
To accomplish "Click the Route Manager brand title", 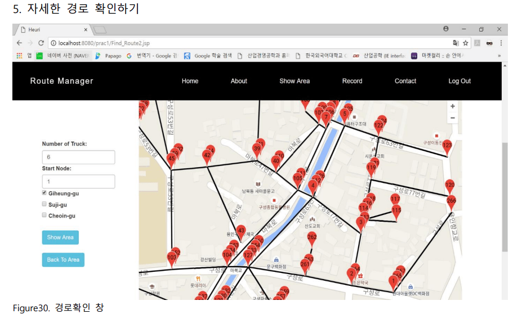I will coord(61,81).
